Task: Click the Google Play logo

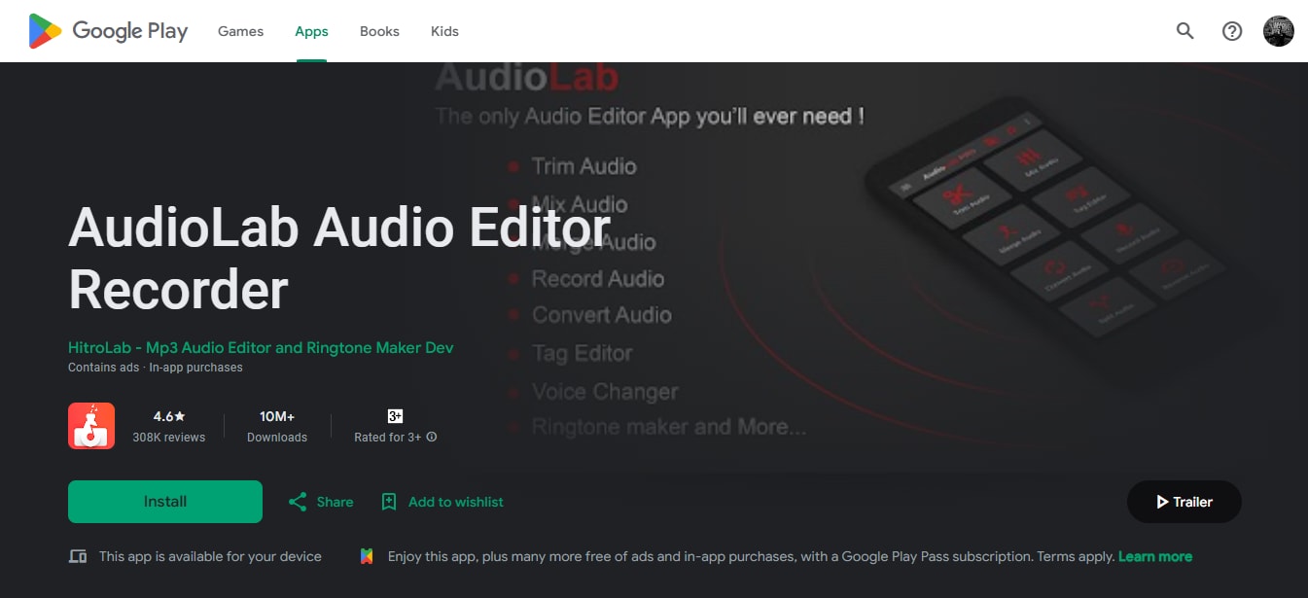Action: 108,31
